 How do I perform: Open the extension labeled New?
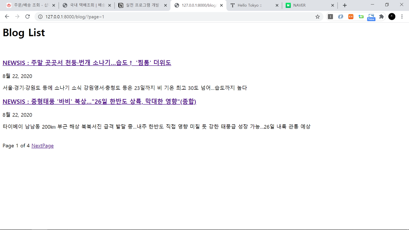371,17
